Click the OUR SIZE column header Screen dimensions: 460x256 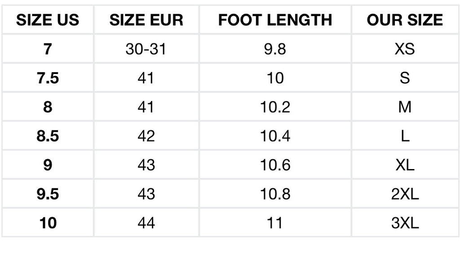point(405,20)
